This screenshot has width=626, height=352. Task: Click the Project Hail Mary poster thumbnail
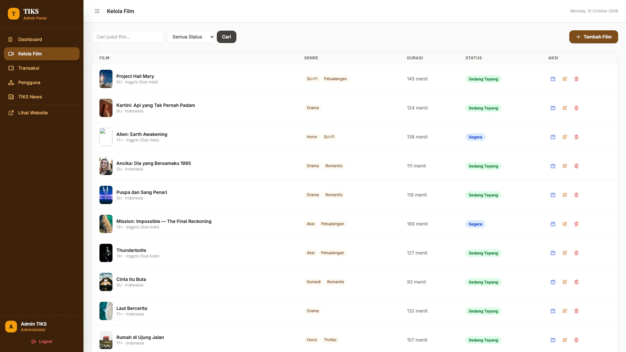coord(106,79)
